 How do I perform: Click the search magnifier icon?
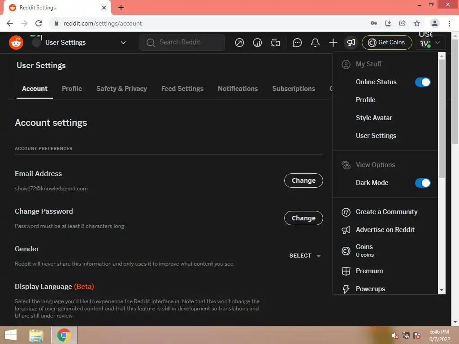point(151,43)
